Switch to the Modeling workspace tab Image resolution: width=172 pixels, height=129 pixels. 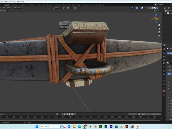[14, 5]
